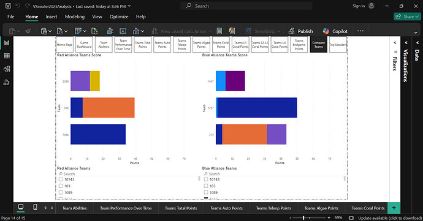Open DAX query view icon
Image resolution: width=423 pixels, height=221 pixels.
[x=7, y=82]
